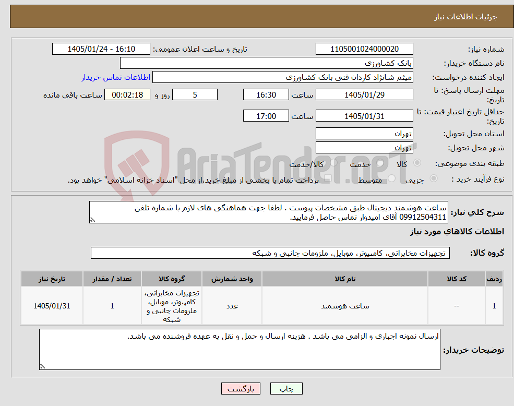Click the نام کالا column header
Screen dimensions: 514x406
tap(345, 279)
